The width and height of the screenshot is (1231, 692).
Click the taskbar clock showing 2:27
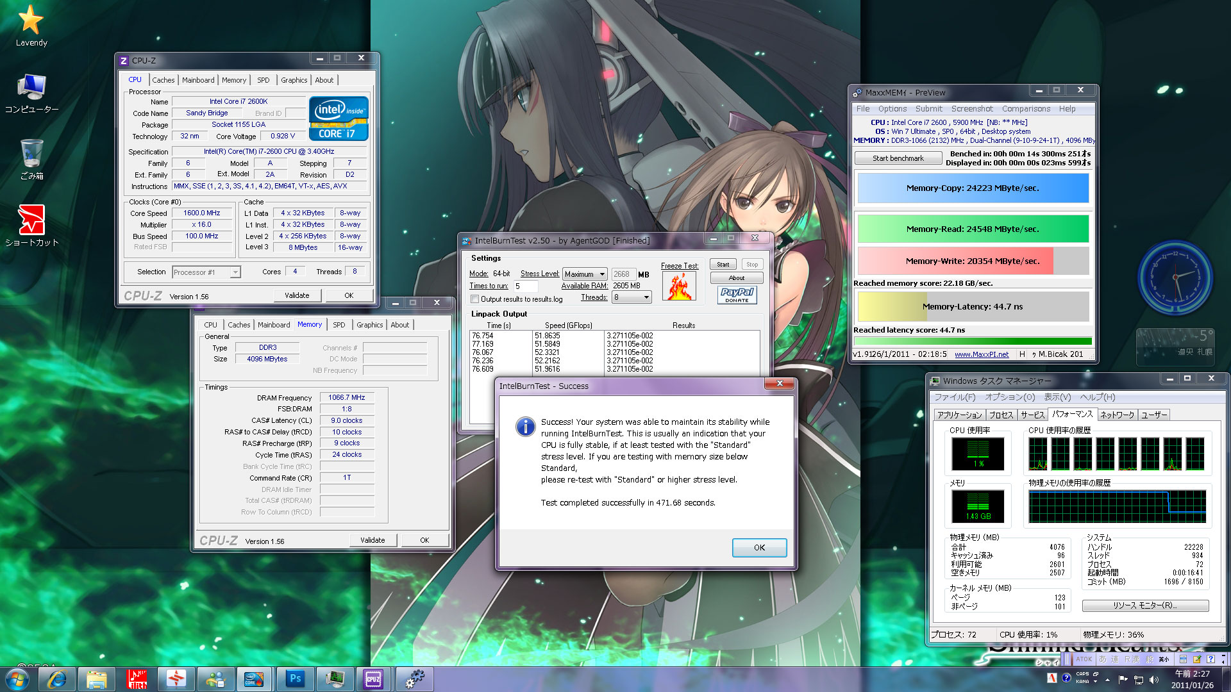tap(1192, 679)
